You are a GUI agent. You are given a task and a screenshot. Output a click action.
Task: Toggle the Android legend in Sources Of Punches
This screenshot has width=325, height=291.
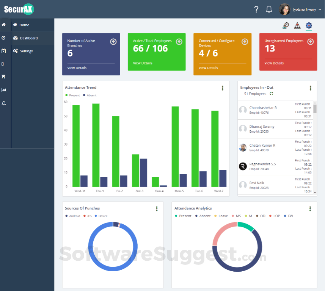click(72, 216)
